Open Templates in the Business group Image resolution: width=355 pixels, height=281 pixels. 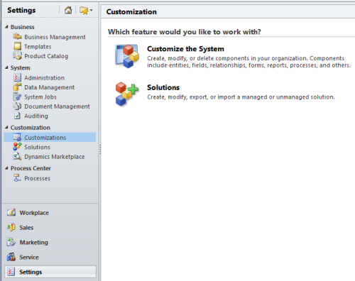(38, 47)
